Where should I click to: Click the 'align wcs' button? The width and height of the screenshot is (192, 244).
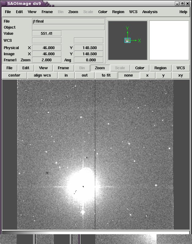pos(42,75)
